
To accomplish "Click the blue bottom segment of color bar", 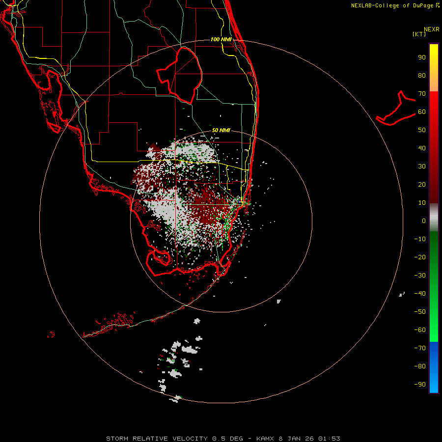I will click(434, 367).
